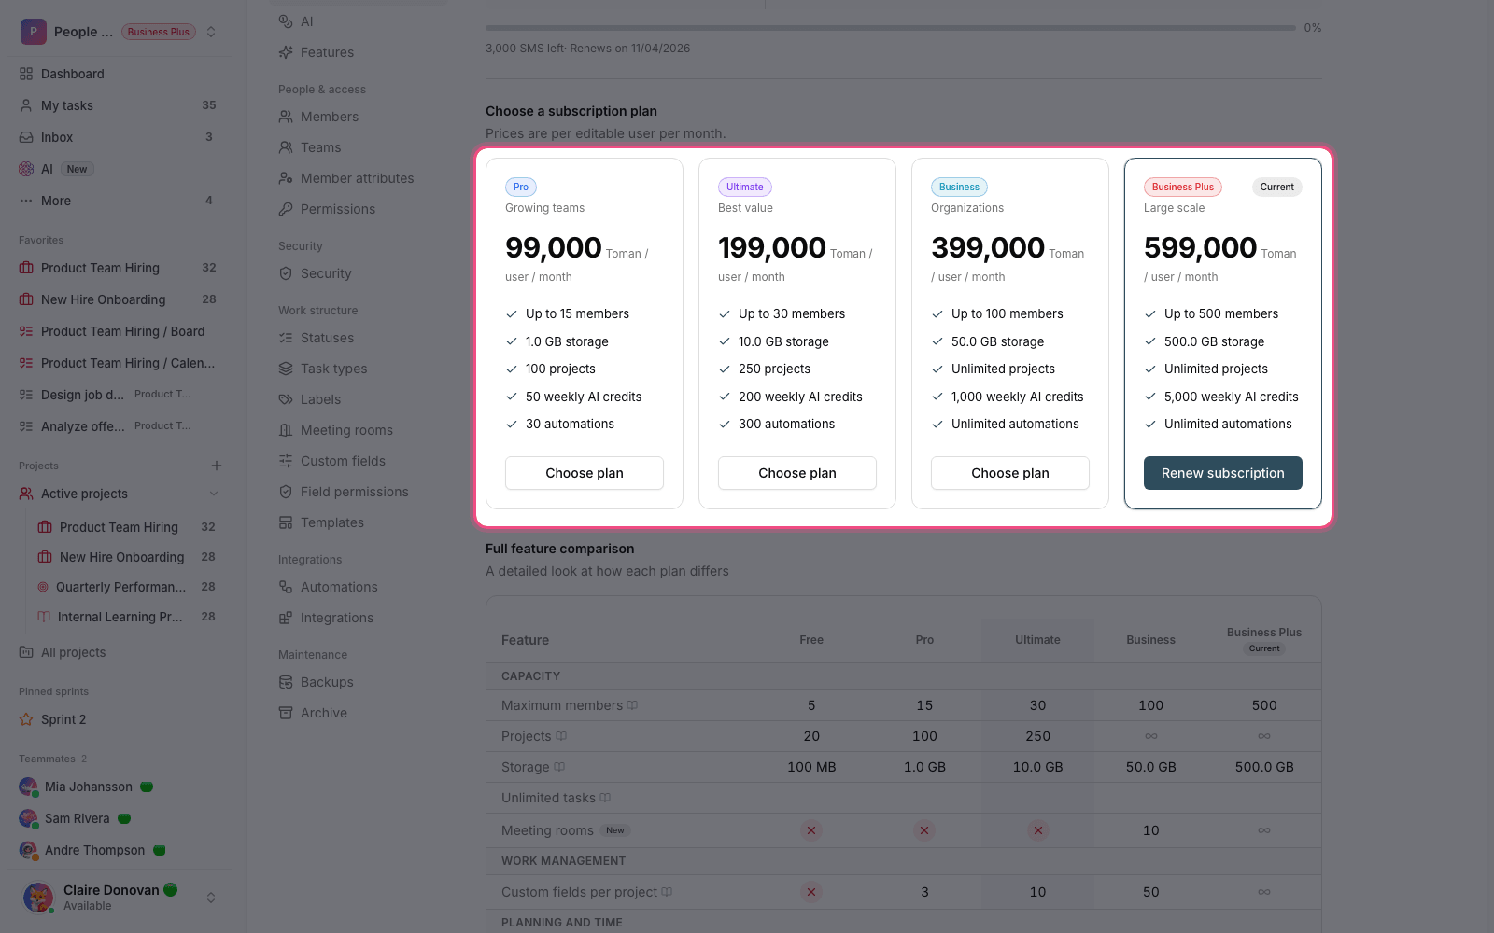Screen dimensions: 1494x933
Task: Click the Security shield icon
Action: (x=286, y=273)
